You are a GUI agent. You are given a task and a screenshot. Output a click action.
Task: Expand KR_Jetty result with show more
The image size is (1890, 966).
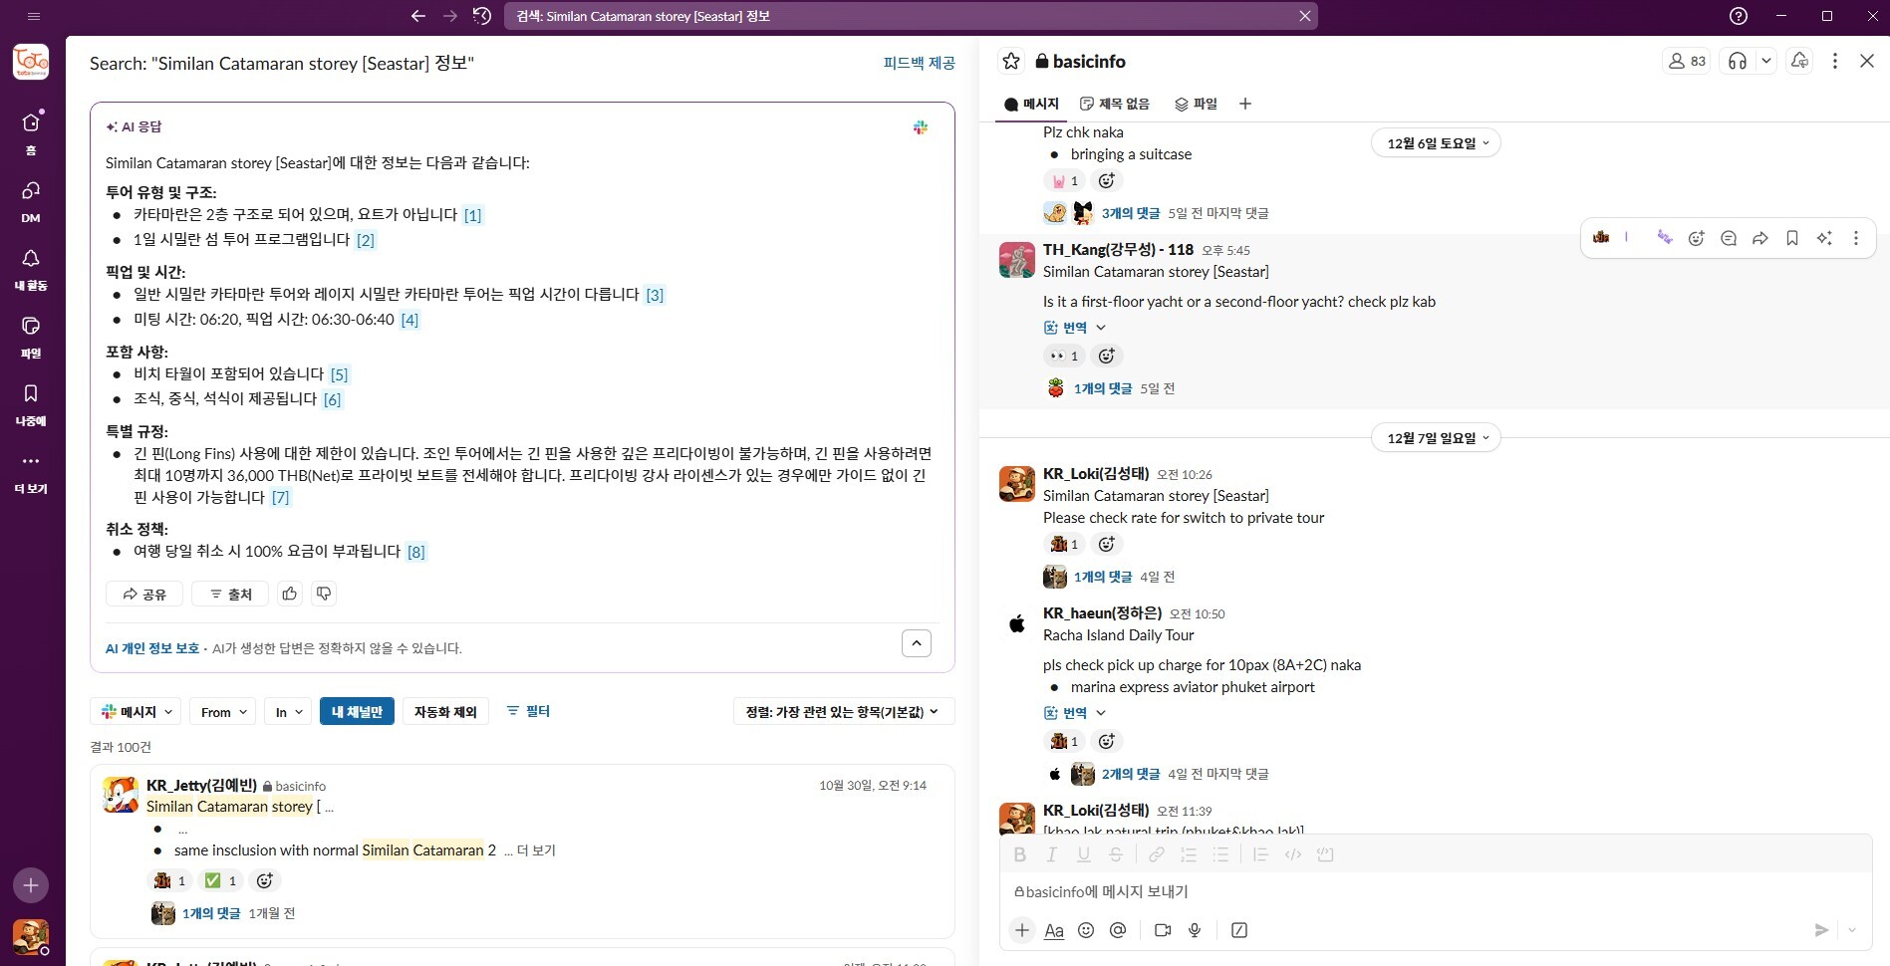[x=536, y=850]
